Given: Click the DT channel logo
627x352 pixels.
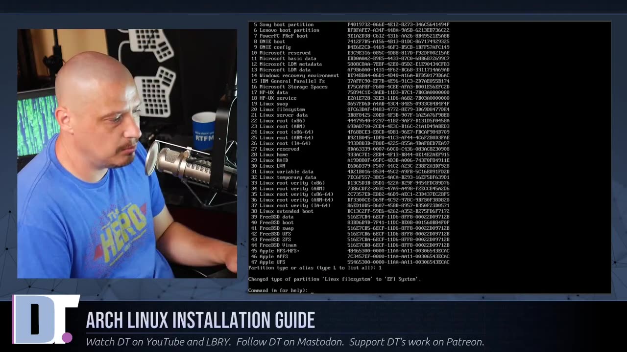Looking at the screenshot, I should (x=46, y=319).
